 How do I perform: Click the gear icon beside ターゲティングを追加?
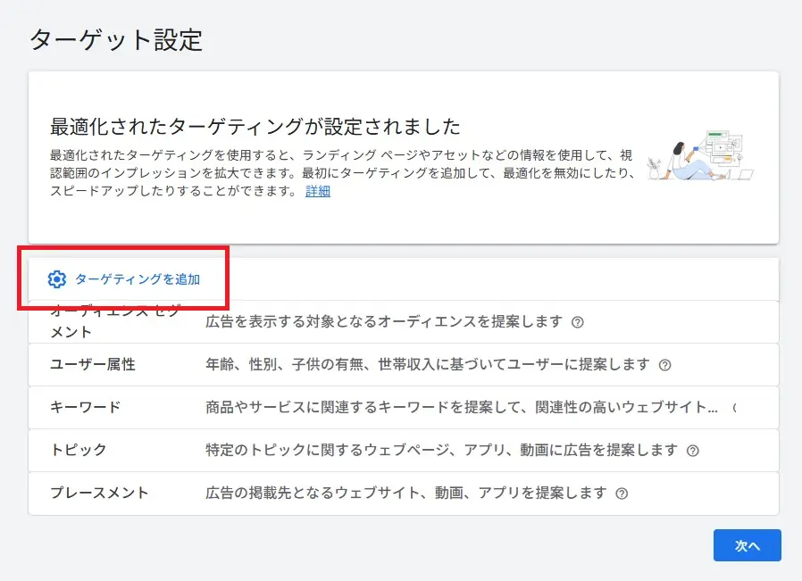click(57, 279)
